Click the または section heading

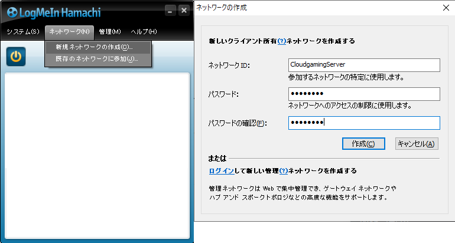[x=217, y=159]
